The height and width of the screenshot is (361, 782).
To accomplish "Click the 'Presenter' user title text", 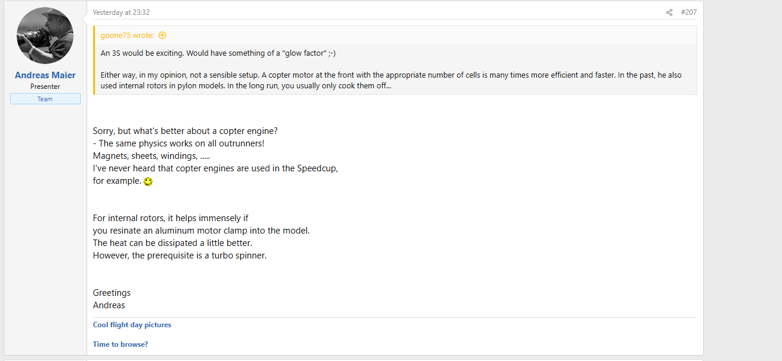I will [x=45, y=87].
